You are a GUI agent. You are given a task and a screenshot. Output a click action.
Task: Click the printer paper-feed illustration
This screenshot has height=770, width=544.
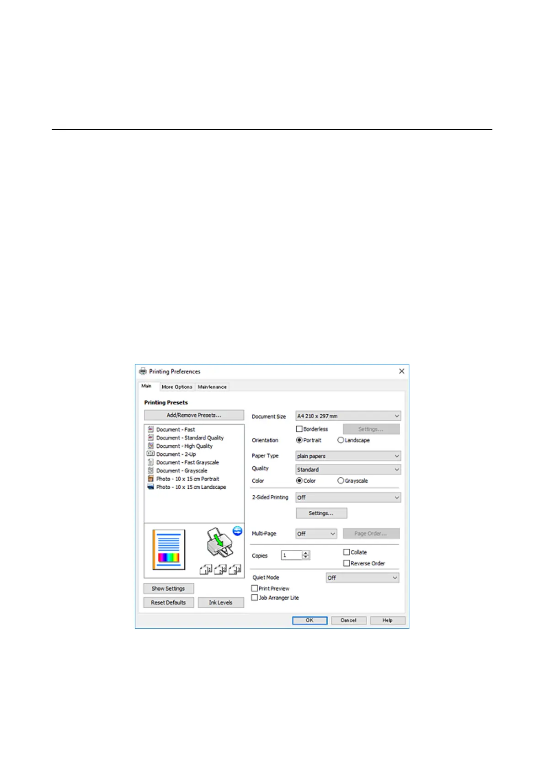[x=219, y=542]
